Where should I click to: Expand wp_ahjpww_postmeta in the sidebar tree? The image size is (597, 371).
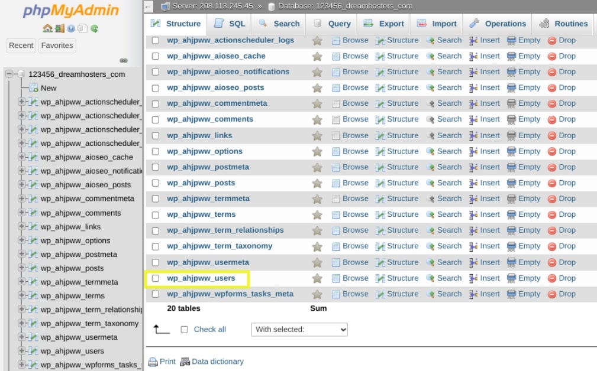click(x=22, y=255)
